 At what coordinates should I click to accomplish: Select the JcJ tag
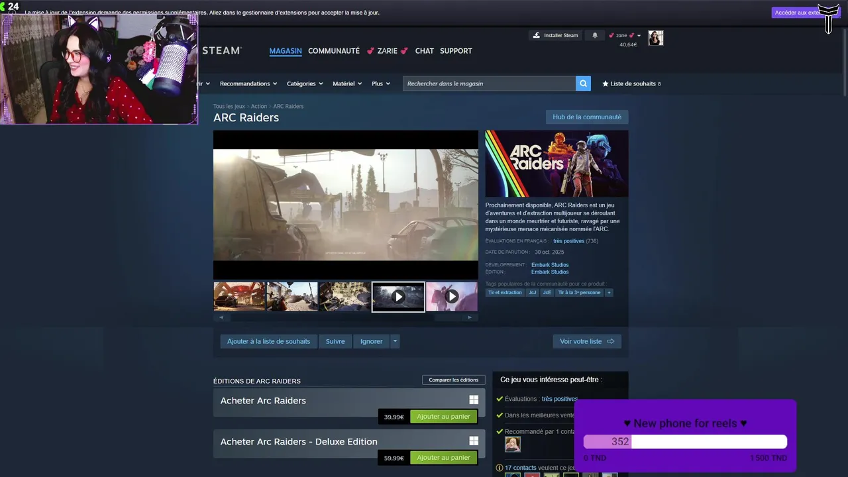532,292
